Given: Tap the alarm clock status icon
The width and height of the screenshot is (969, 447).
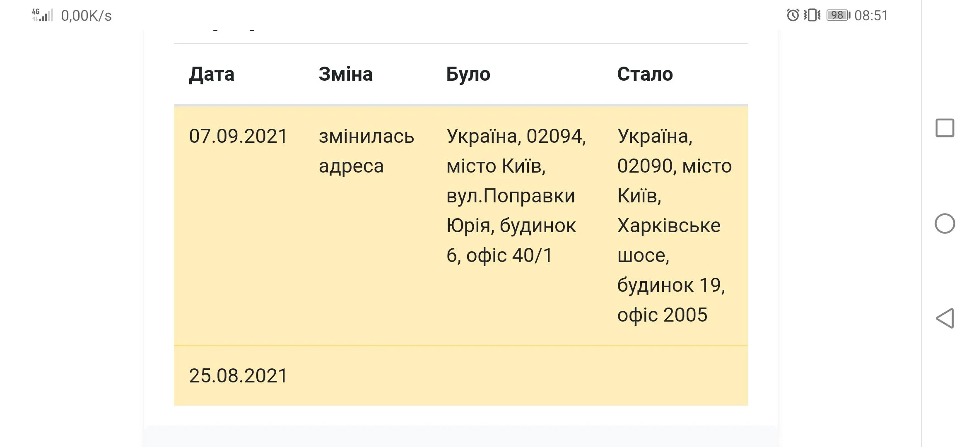Looking at the screenshot, I should pyautogui.click(x=793, y=15).
